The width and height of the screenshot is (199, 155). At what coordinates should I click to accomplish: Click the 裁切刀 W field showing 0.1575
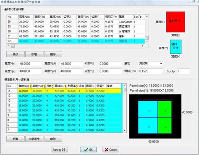151,71
